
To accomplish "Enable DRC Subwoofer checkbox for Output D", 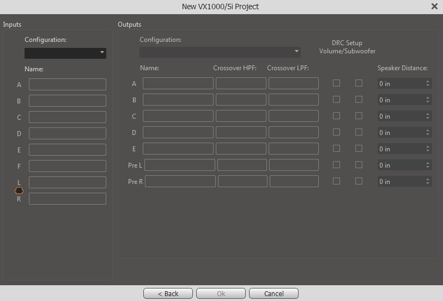I will (359, 132).
